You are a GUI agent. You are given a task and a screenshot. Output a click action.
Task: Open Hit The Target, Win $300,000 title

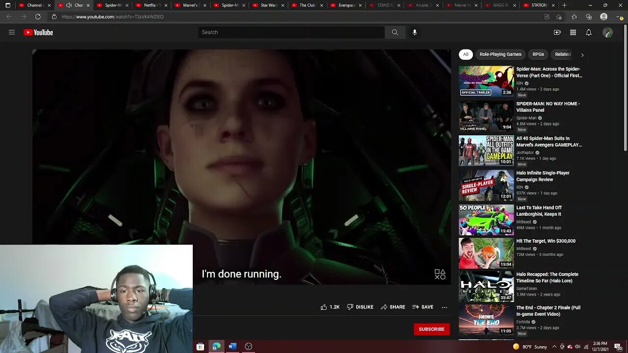(x=546, y=241)
